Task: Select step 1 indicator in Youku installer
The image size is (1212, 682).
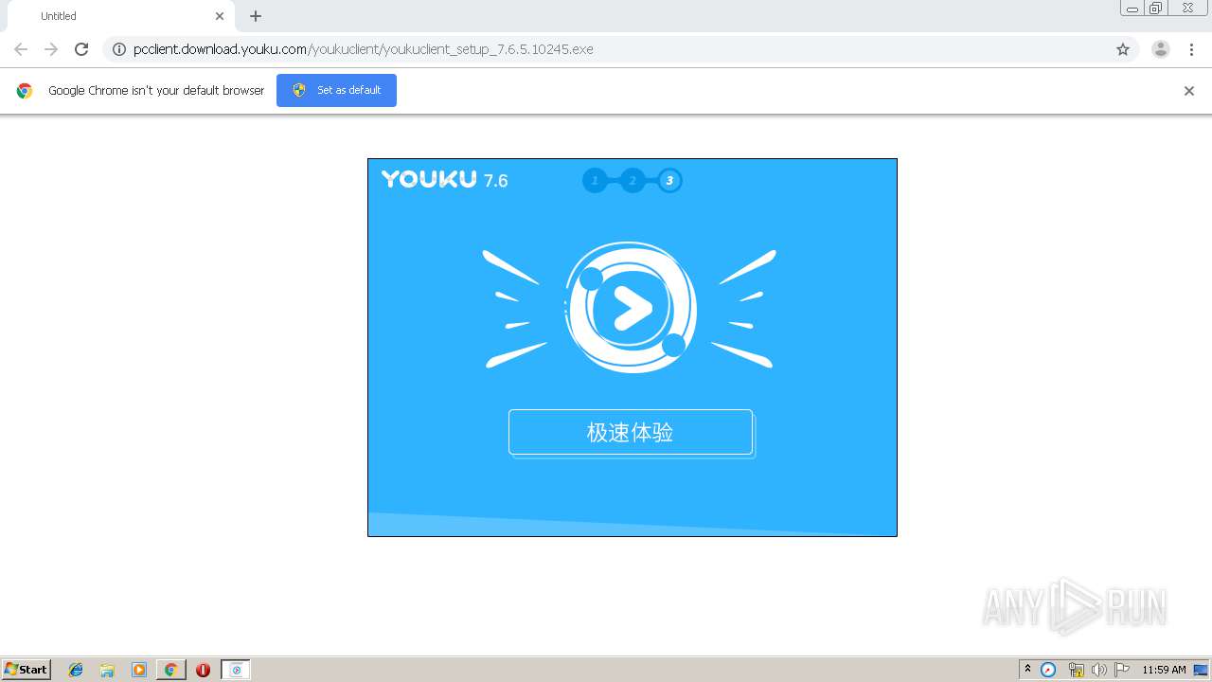Action: click(x=595, y=180)
